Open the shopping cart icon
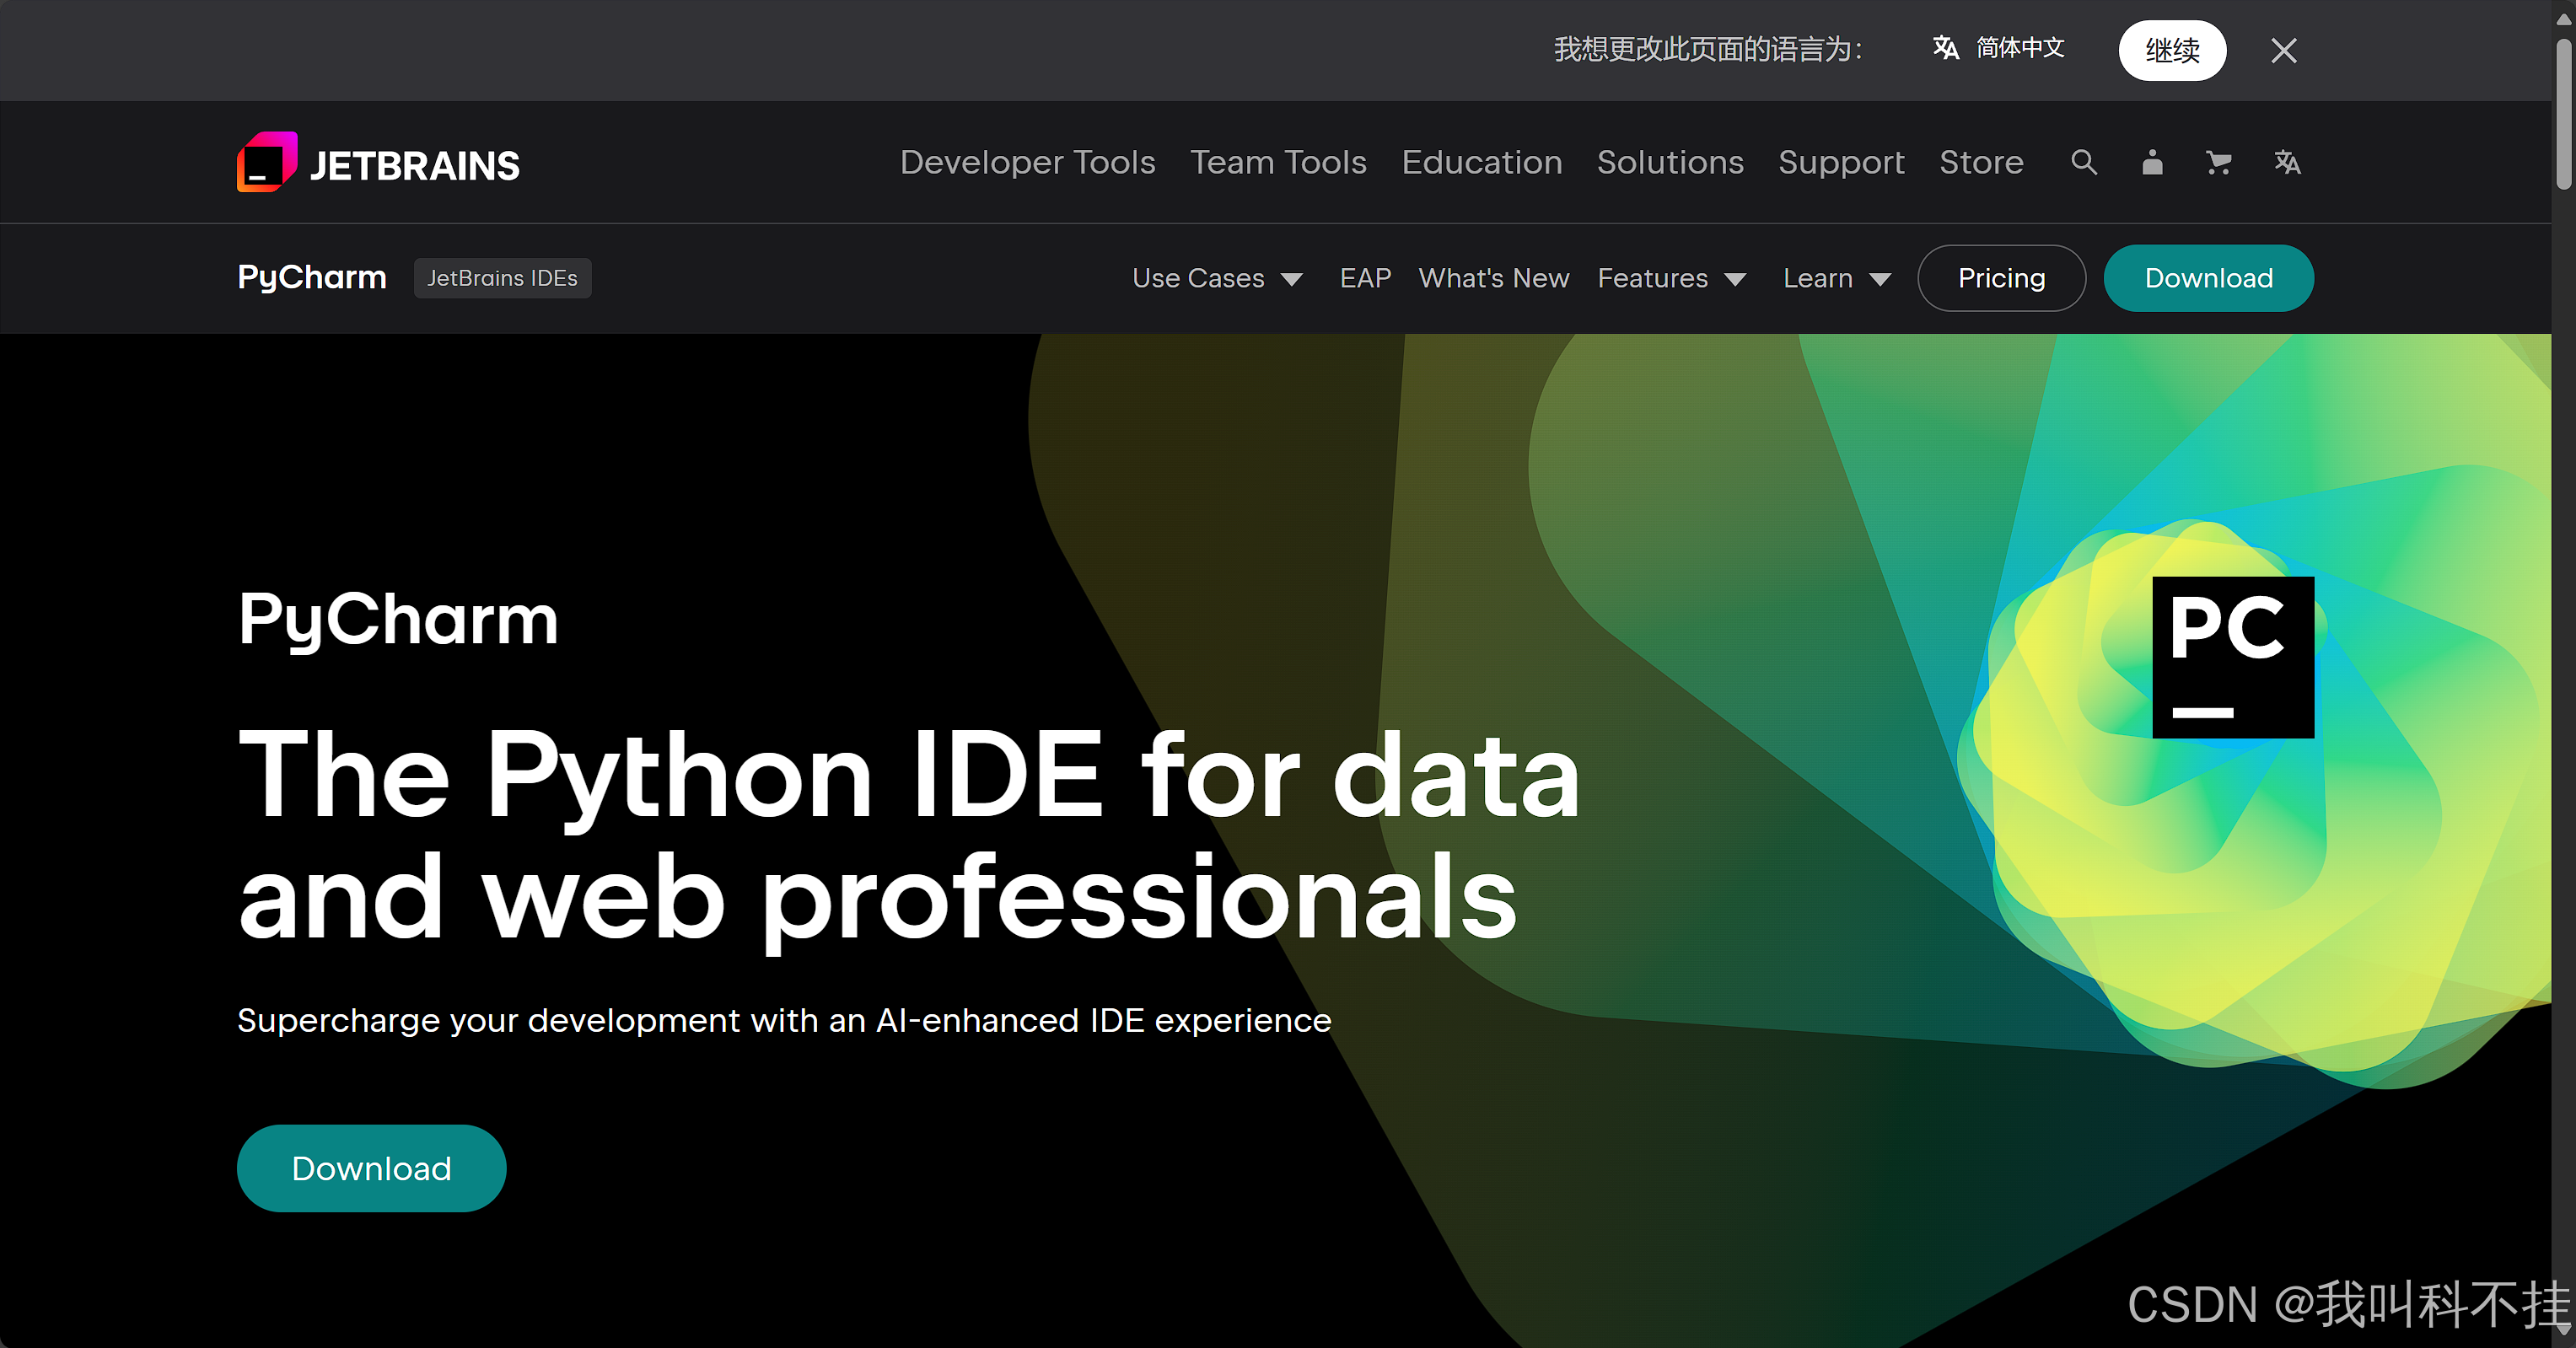 pyautogui.click(x=2218, y=162)
